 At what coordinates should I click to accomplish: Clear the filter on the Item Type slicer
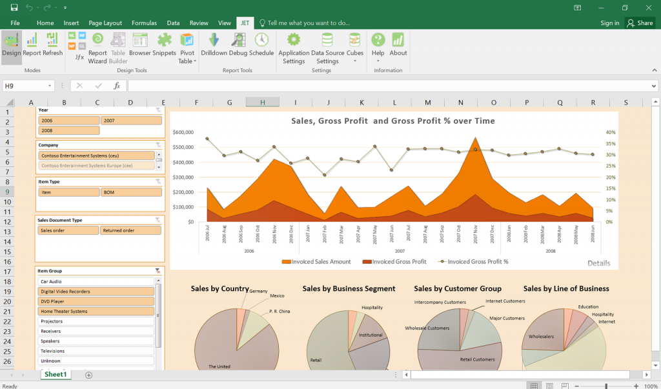[158, 182]
